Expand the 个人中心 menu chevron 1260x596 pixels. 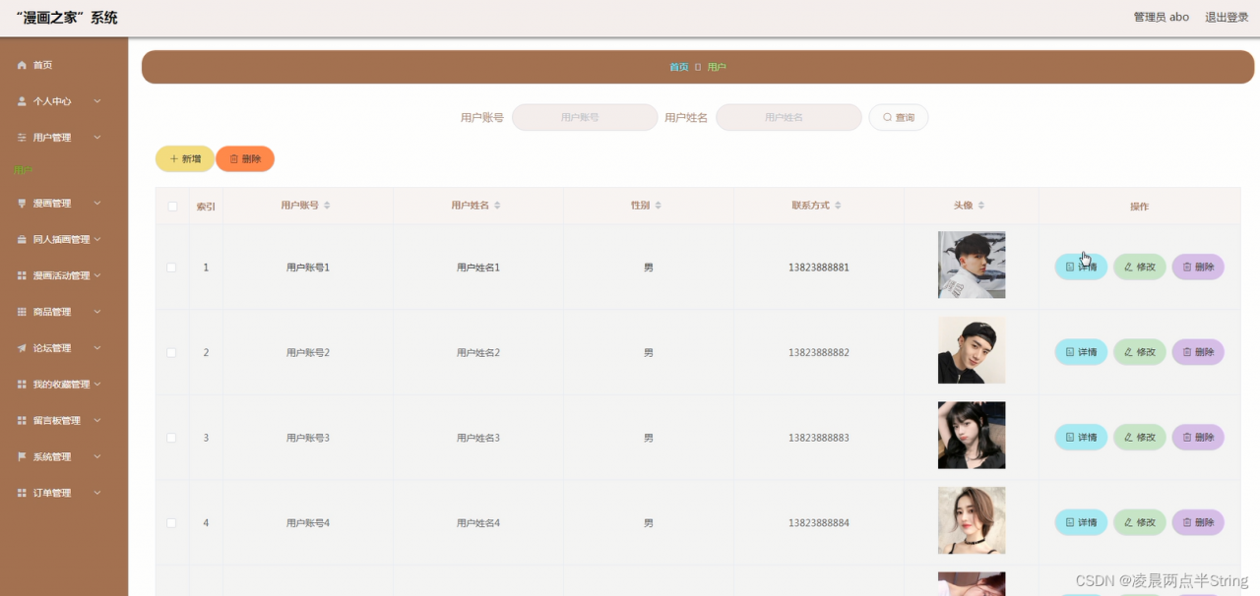tap(97, 101)
